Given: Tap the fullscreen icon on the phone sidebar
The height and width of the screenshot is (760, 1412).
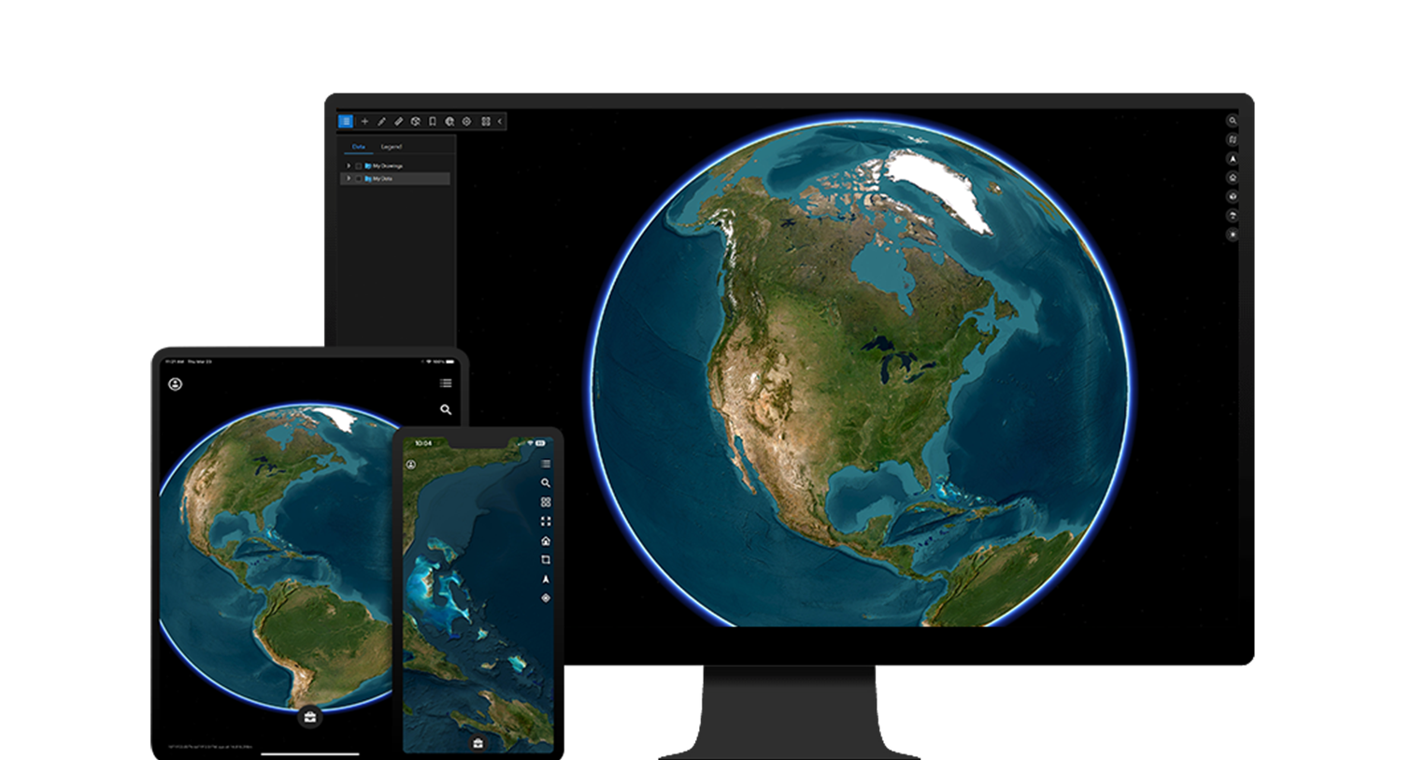Looking at the screenshot, I should (546, 522).
